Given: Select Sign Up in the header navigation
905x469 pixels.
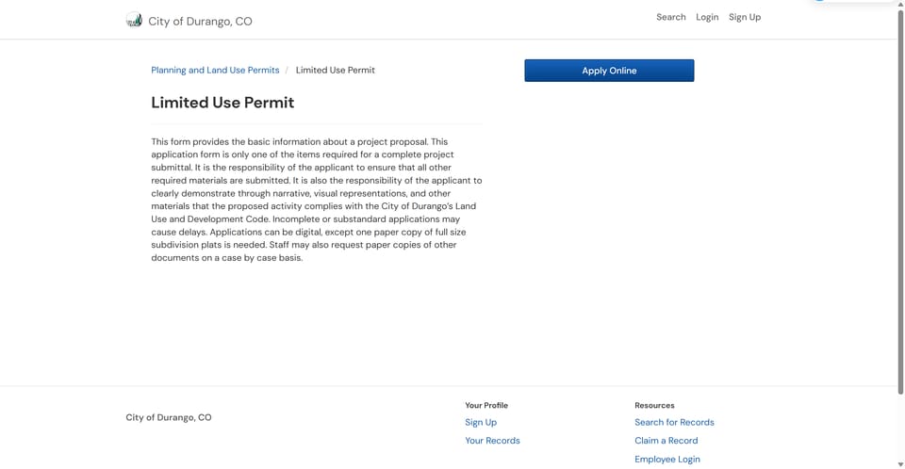Looking at the screenshot, I should click(745, 17).
